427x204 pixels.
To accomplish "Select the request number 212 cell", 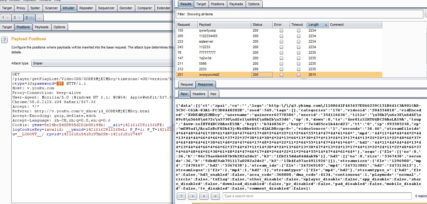I will pos(187,69).
